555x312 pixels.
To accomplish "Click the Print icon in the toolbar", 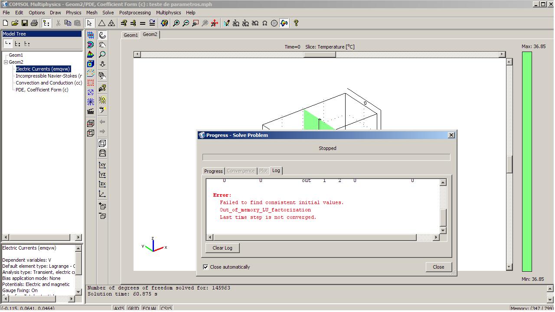I will coord(34,23).
